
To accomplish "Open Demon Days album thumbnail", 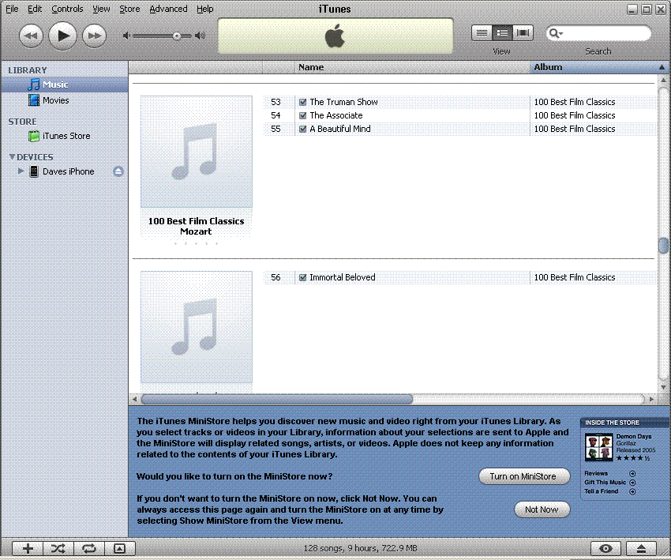I will (x=598, y=447).
